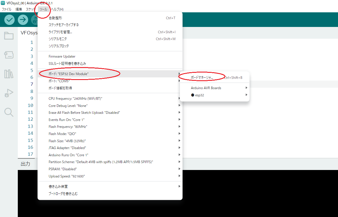Choose ブートローダを書き込む menu entry
The image size is (338, 217).
110,193
